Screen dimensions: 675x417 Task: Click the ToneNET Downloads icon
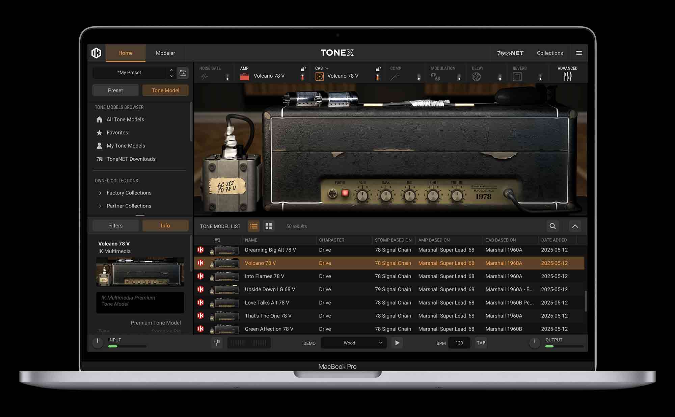point(99,159)
